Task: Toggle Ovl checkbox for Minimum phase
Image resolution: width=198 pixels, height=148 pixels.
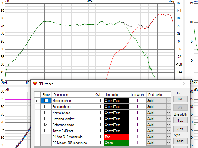Action: 99,100
